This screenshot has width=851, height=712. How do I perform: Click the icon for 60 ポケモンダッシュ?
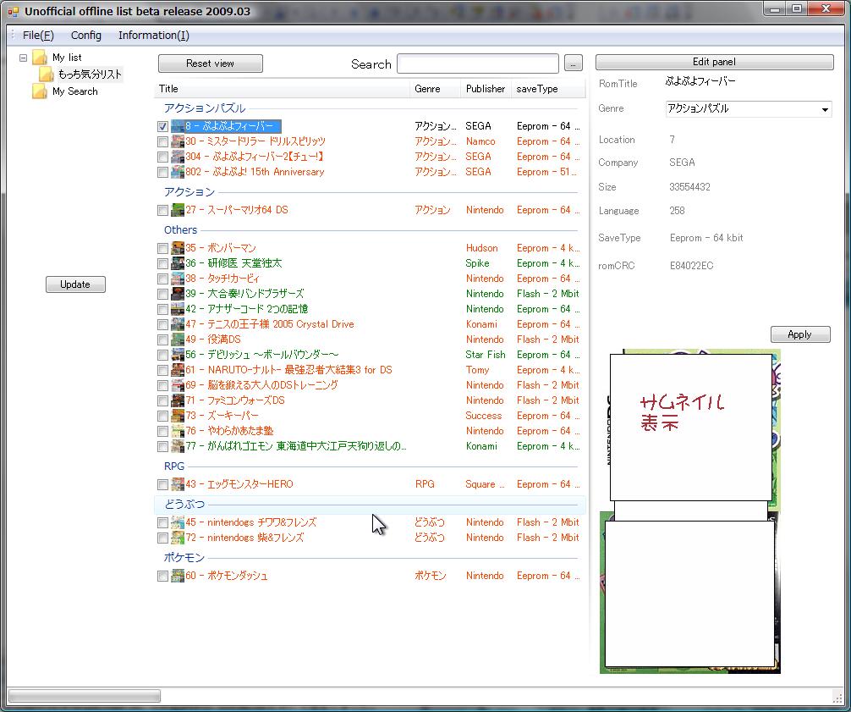pyautogui.click(x=178, y=576)
